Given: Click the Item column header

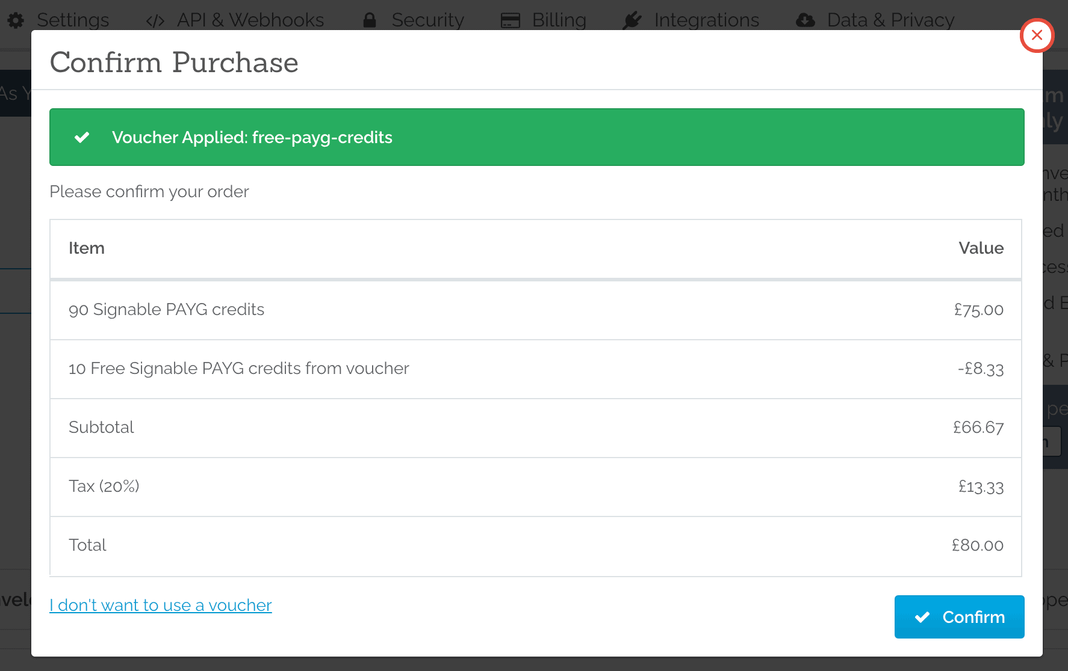Looking at the screenshot, I should (x=87, y=248).
